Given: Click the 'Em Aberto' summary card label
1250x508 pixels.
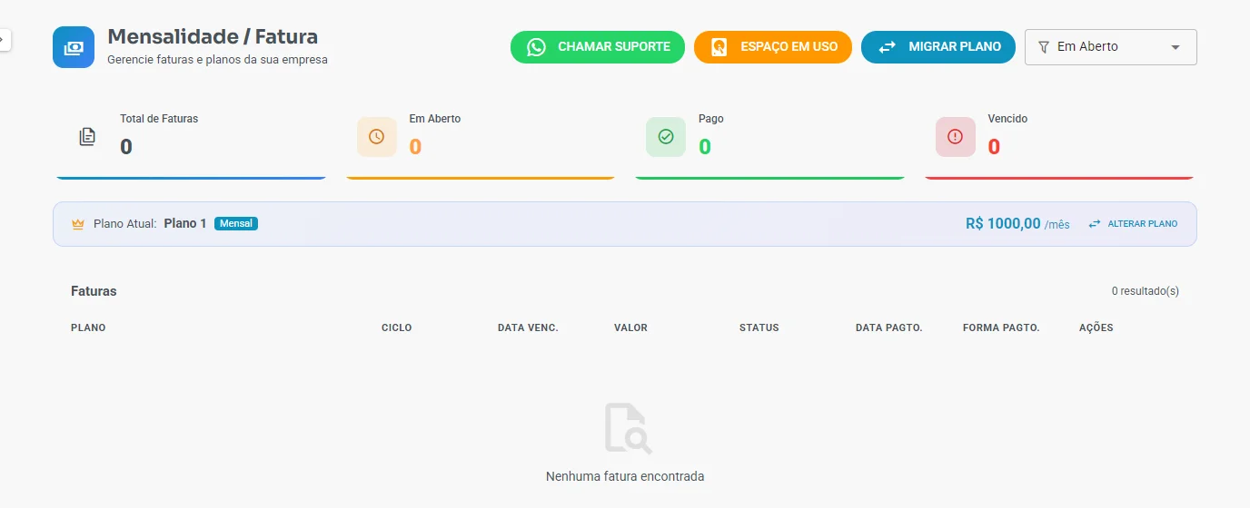Looking at the screenshot, I should coord(435,119).
